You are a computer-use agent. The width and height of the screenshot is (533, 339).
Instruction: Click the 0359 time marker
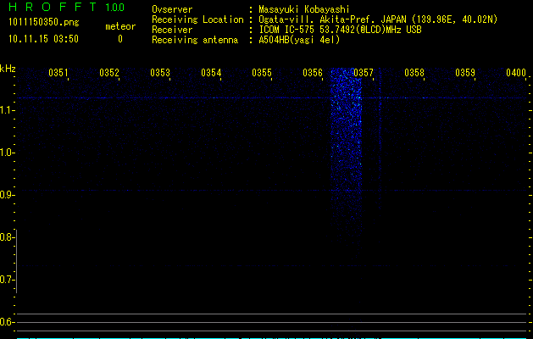click(465, 73)
